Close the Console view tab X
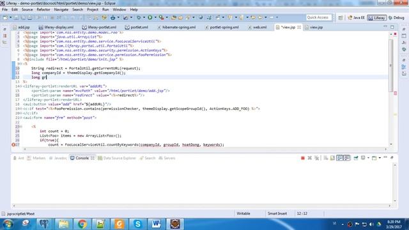This screenshot has height=230, width=409. (92, 158)
